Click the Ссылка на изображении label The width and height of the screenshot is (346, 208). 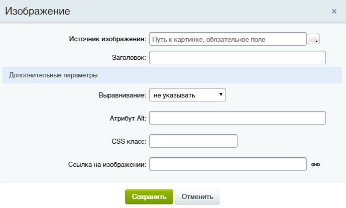click(106, 164)
